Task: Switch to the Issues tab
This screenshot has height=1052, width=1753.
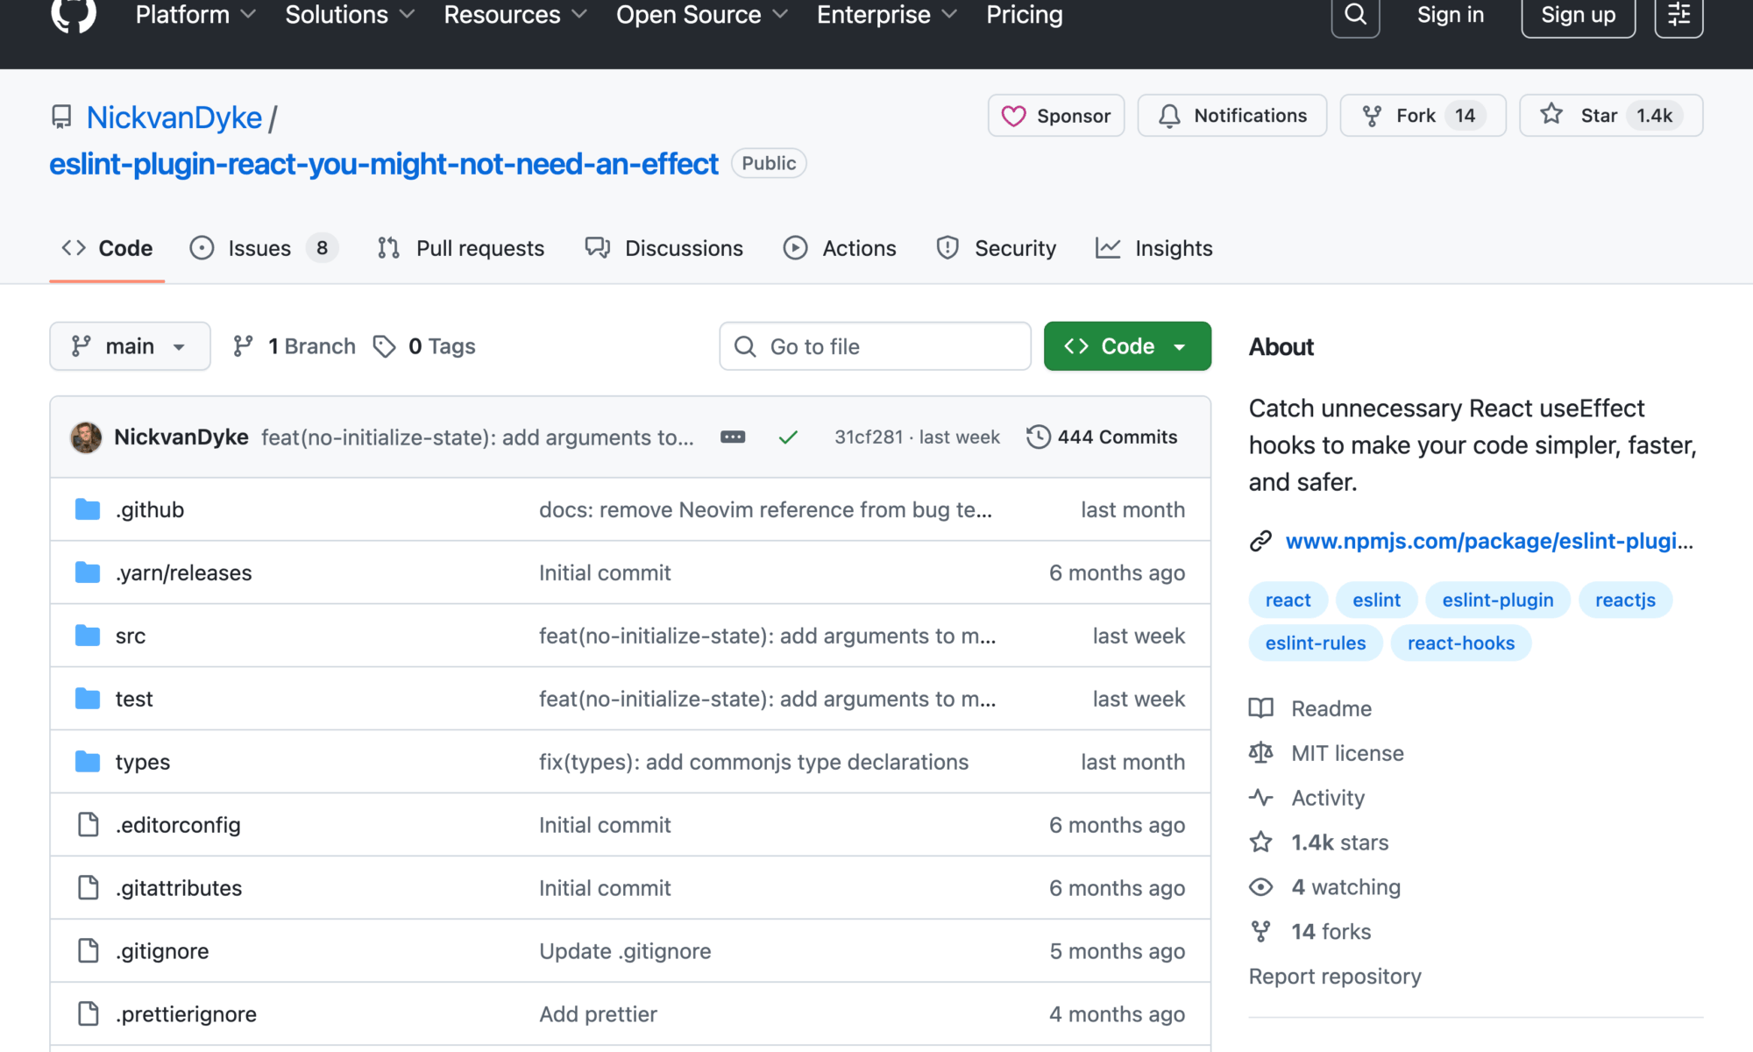Action: [259, 248]
